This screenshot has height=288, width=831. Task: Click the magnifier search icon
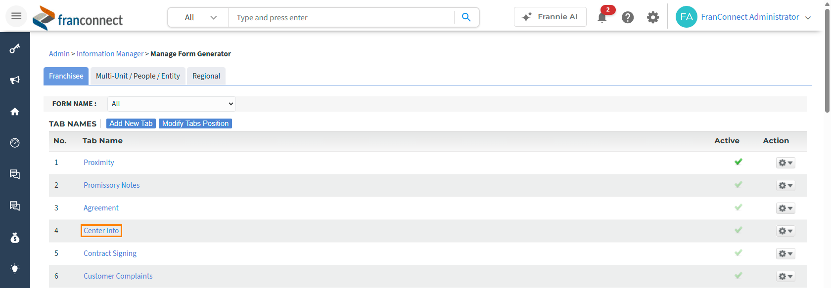pyautogui.click(x=466, y=17)
